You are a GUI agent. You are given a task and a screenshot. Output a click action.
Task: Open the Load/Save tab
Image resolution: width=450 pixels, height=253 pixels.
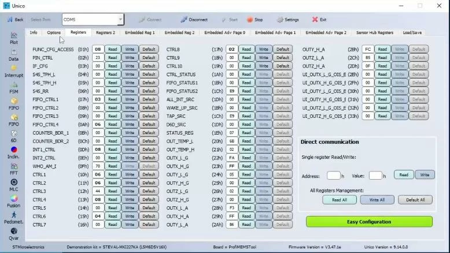coord(412,32)
